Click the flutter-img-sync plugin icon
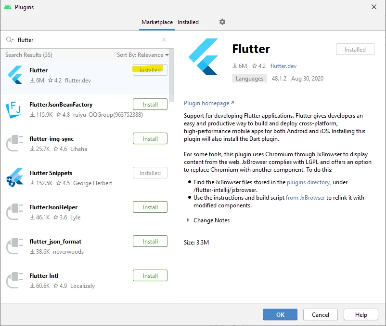Viewport: 386px width, 326px height. coord(15,143)
